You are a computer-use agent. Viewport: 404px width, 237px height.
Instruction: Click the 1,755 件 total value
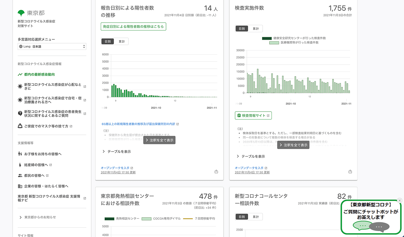[x=340, y=8]
